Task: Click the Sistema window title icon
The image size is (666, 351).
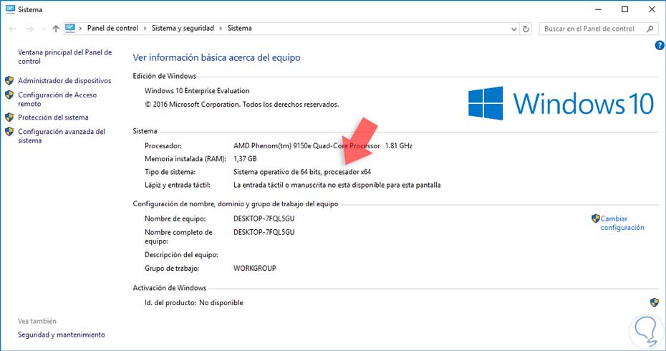Action: [10, 9]
